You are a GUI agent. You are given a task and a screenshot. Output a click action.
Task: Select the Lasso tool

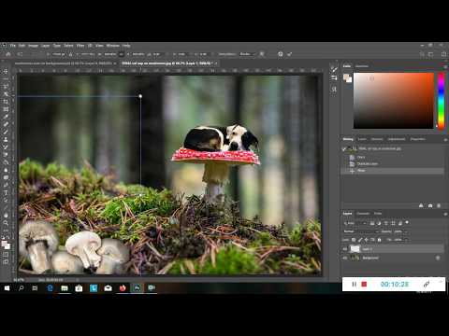click(6, 87)
